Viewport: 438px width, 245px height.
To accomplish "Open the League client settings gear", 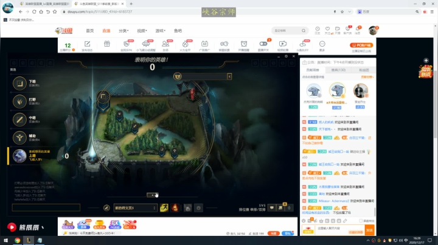I will point(286,56).
